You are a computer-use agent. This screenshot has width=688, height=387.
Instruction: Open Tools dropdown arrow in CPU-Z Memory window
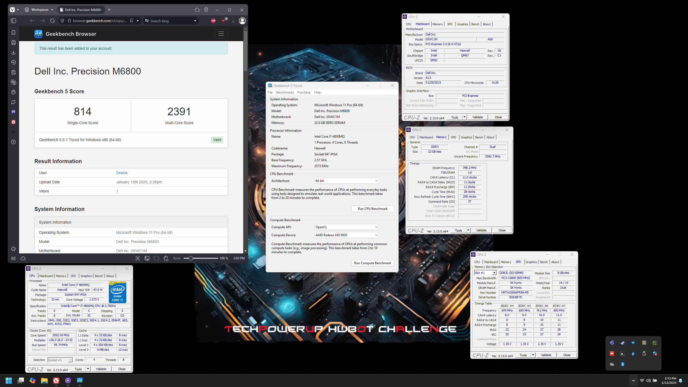[468, 230]
